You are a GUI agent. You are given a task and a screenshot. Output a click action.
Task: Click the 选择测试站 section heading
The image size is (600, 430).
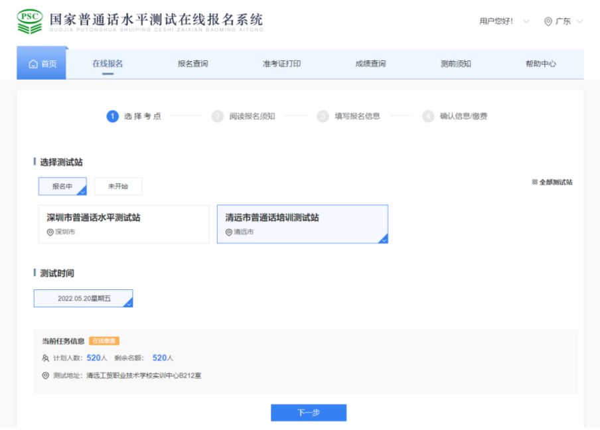pyautogui.click(x=61, y=162)
